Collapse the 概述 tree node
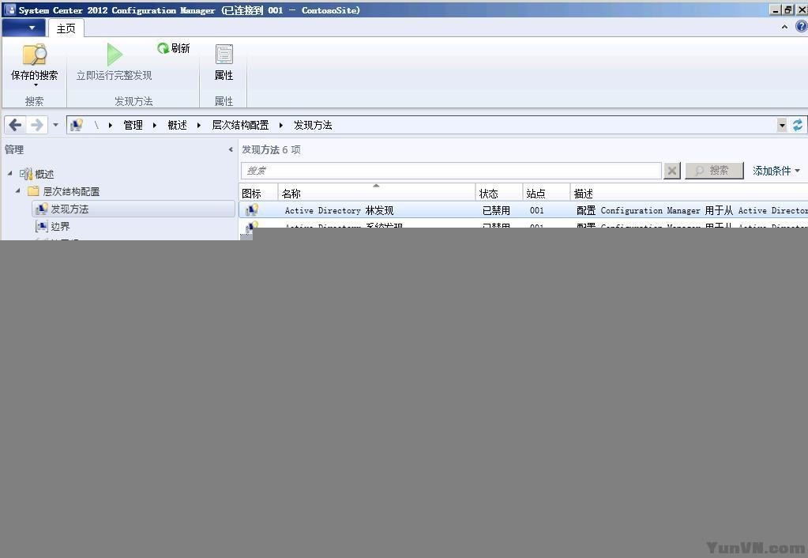Image resolution: width=808 pixels, height=558 pixels. 9,173
